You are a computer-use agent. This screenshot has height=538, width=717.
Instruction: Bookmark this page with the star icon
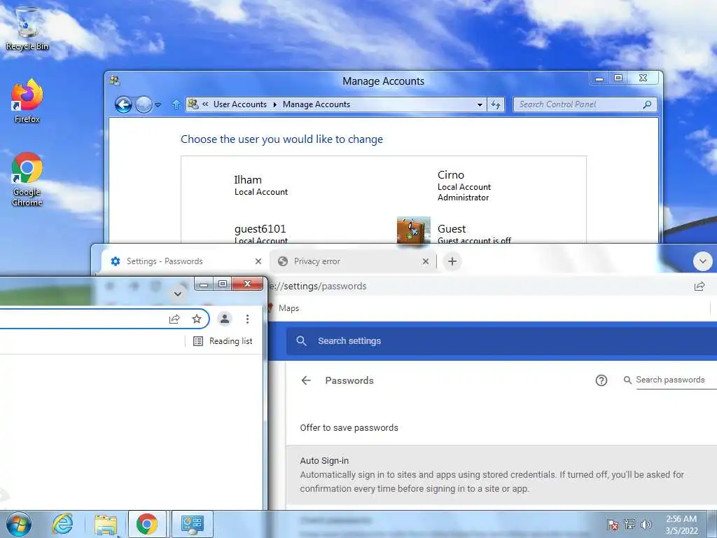click(197, 319)
